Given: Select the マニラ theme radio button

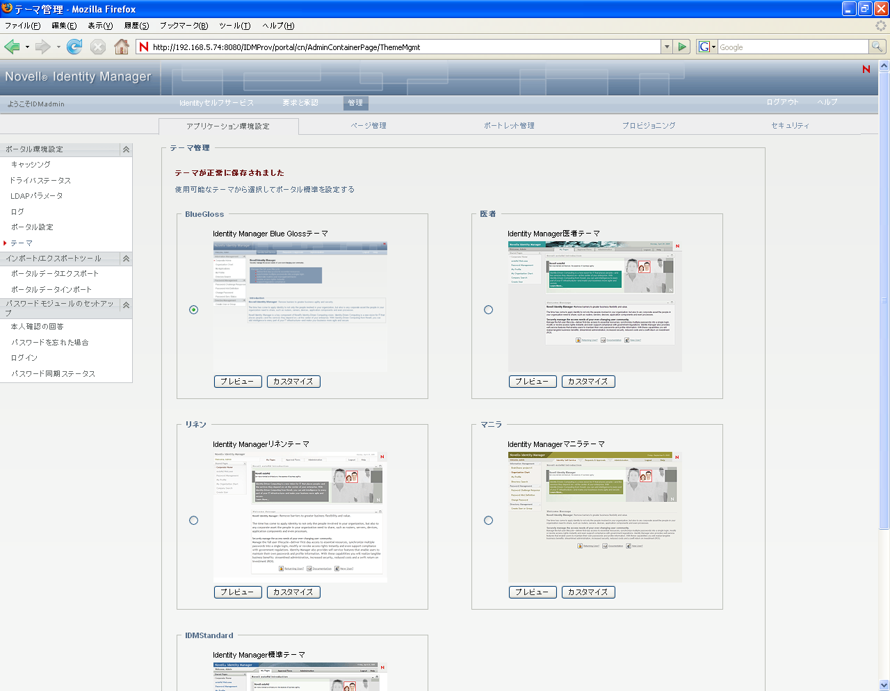Looking at the screenshot, I should 488,520.
